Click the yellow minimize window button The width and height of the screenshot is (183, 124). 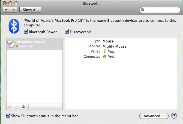[x=10, y=3]
